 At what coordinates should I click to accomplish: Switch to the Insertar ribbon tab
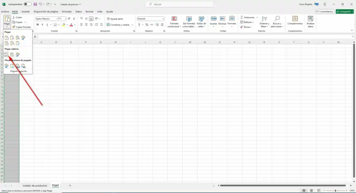tap(25, 11)
